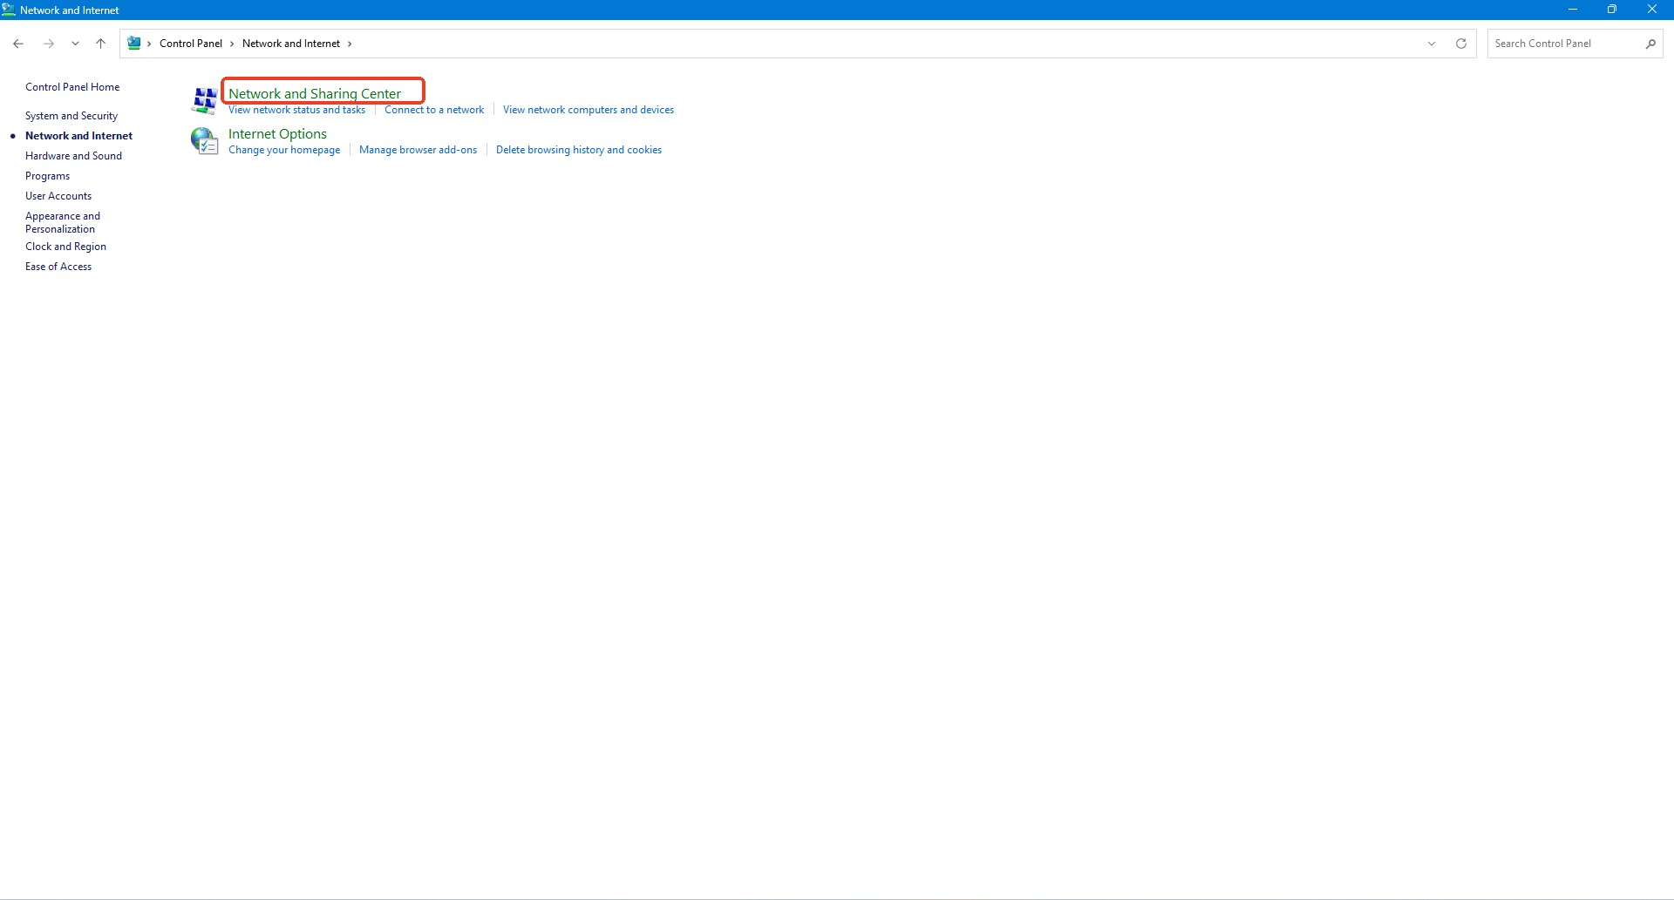Image resolution: width=1674 pixels, height=900 pixels.
Task: Go up one level with up arrow
Action: click(x=101, y=44)
